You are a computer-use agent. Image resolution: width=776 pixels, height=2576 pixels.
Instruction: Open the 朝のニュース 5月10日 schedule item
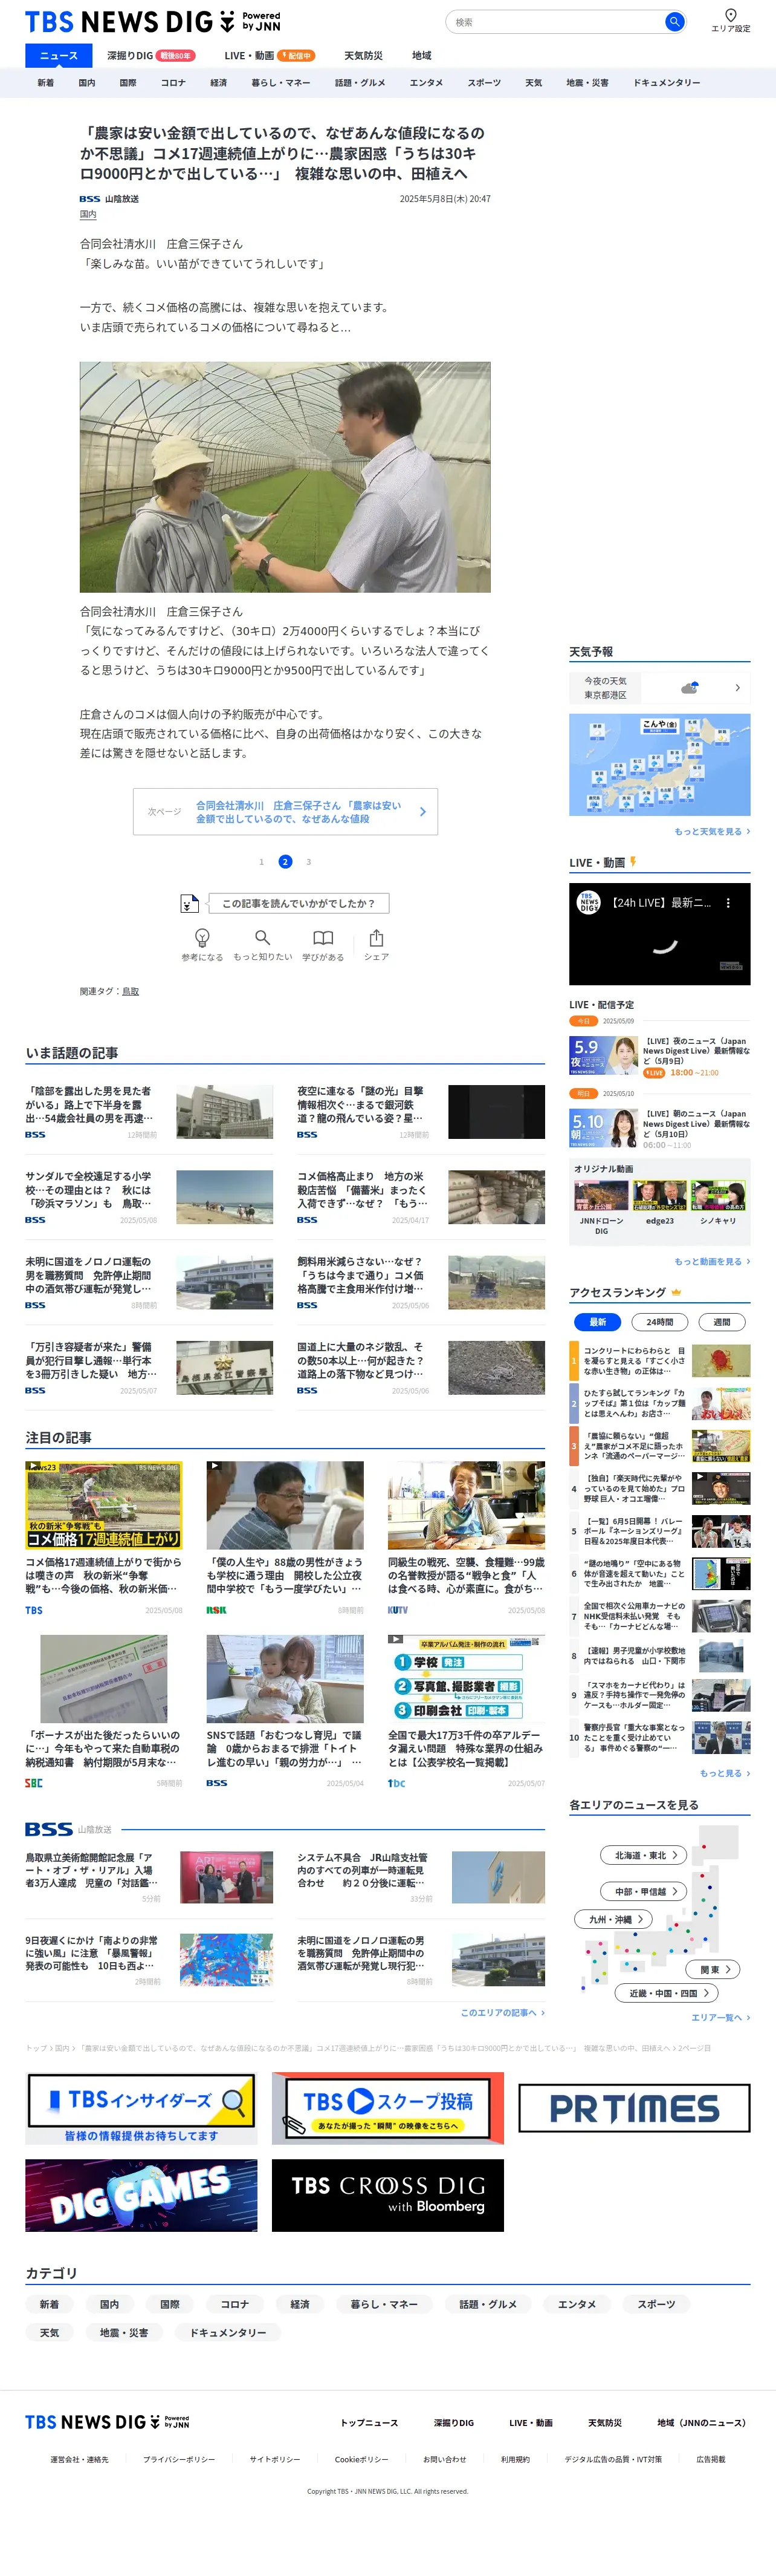[x=659, y=1129]
